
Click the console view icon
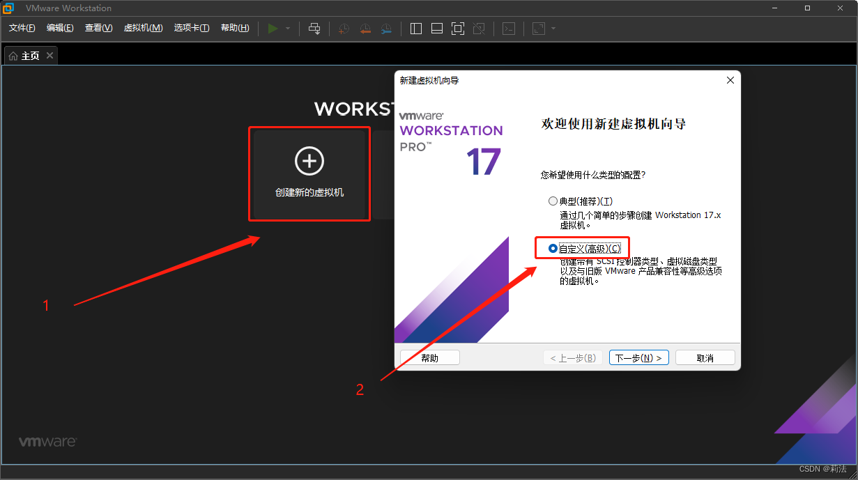pyautogui.click(x=510, y=29)
